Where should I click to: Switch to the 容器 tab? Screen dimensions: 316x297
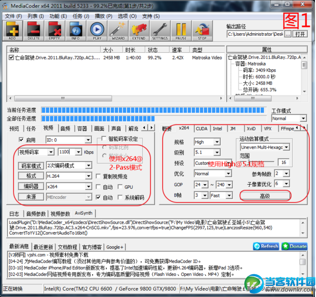[x=82, y=128]
